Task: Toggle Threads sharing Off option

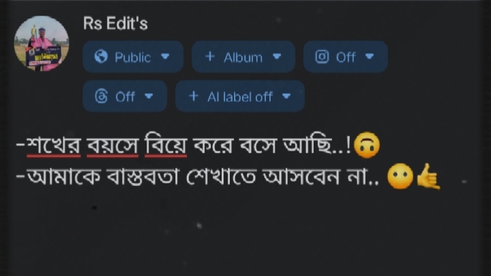Action: [x=125, y=96]
